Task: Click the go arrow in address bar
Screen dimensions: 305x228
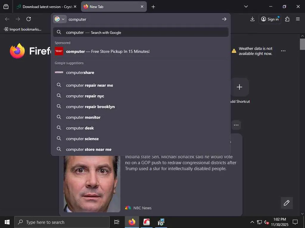Action: 224,19
